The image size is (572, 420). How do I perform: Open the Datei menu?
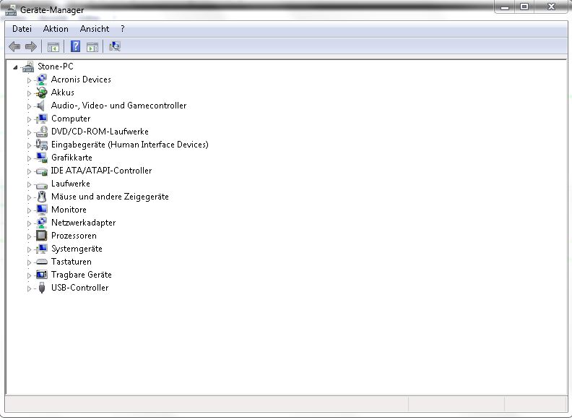[x=22, y=29]
